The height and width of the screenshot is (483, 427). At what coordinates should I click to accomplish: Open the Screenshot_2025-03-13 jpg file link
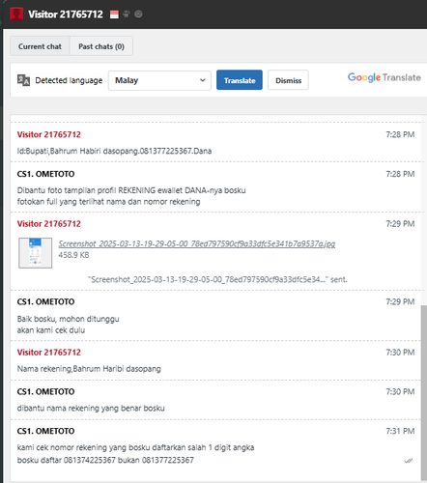[x=197, y=243]
